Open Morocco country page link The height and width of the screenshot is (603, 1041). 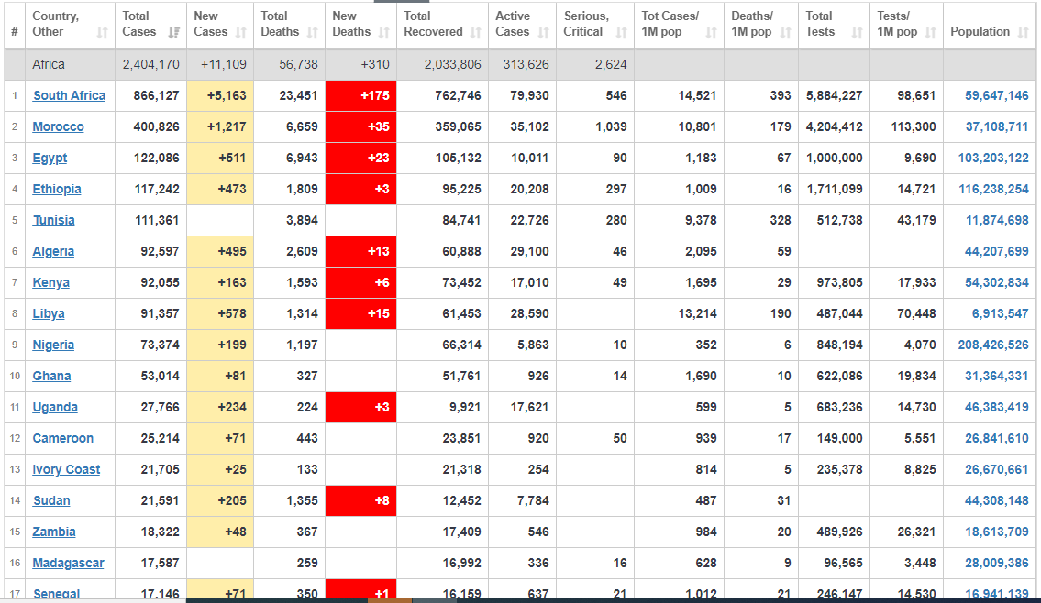58,126
